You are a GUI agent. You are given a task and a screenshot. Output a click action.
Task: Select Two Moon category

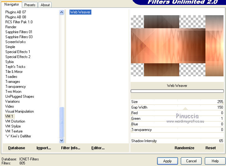click(x=13, y=92)
